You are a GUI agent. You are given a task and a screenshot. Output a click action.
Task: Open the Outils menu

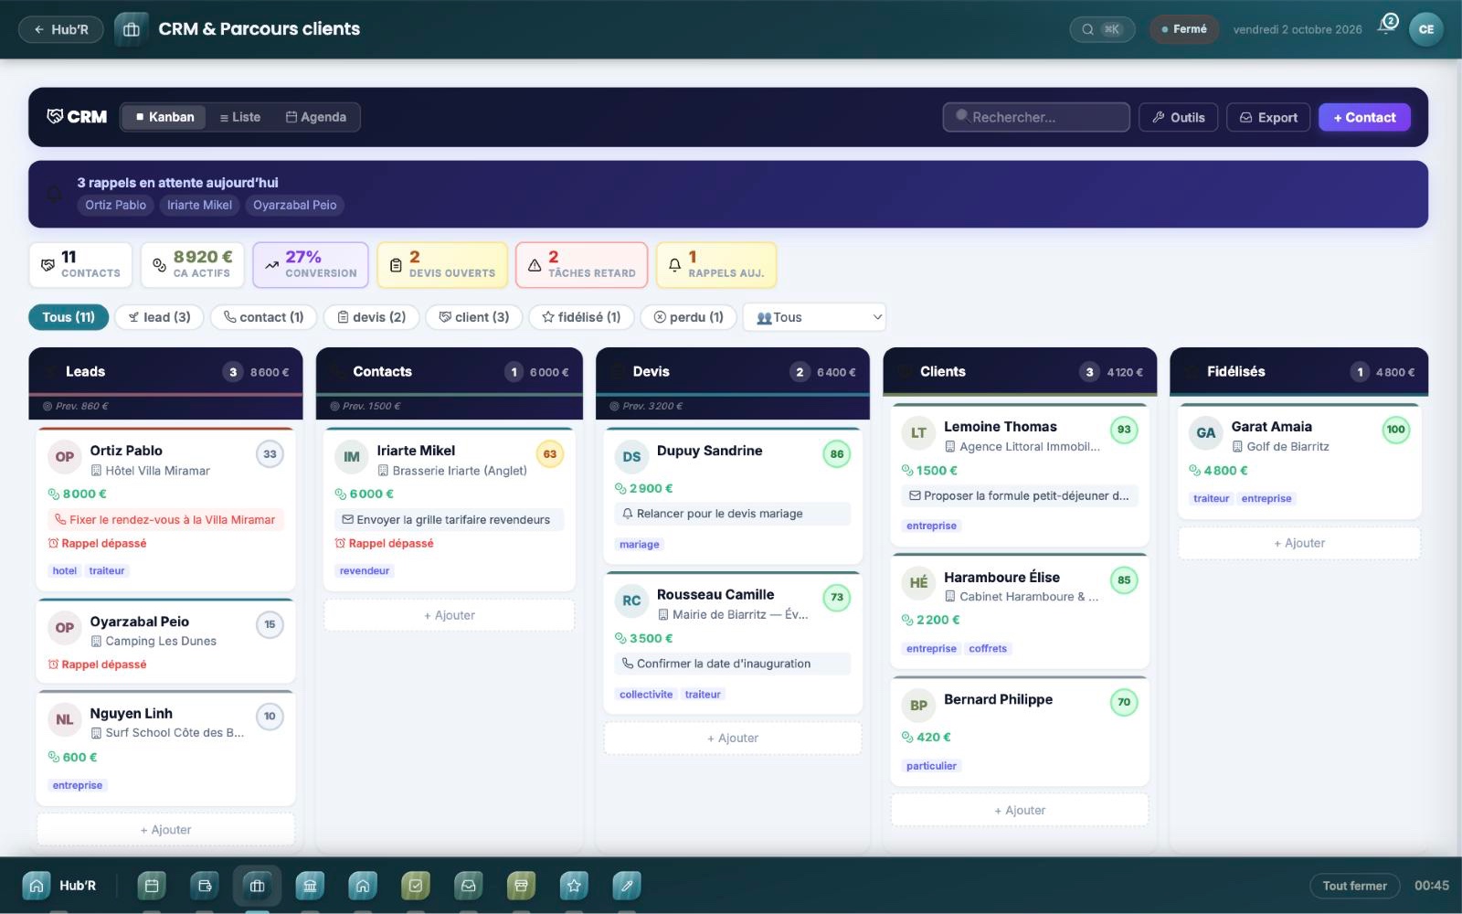coord(1178,117)
